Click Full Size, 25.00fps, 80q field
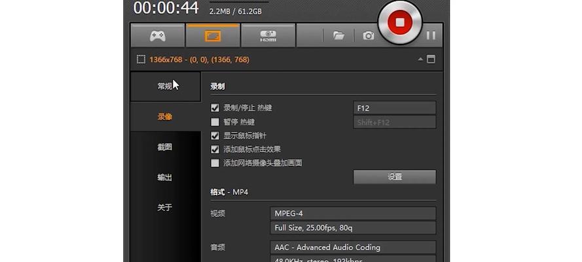 click(x=353, y=228)
